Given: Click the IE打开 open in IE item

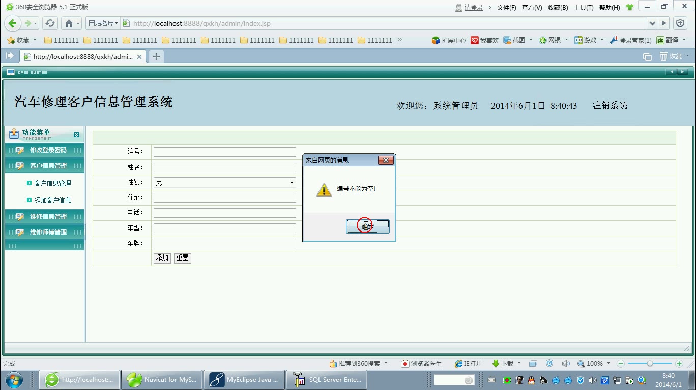Looking at the screenshot, I should pos(468,364).
